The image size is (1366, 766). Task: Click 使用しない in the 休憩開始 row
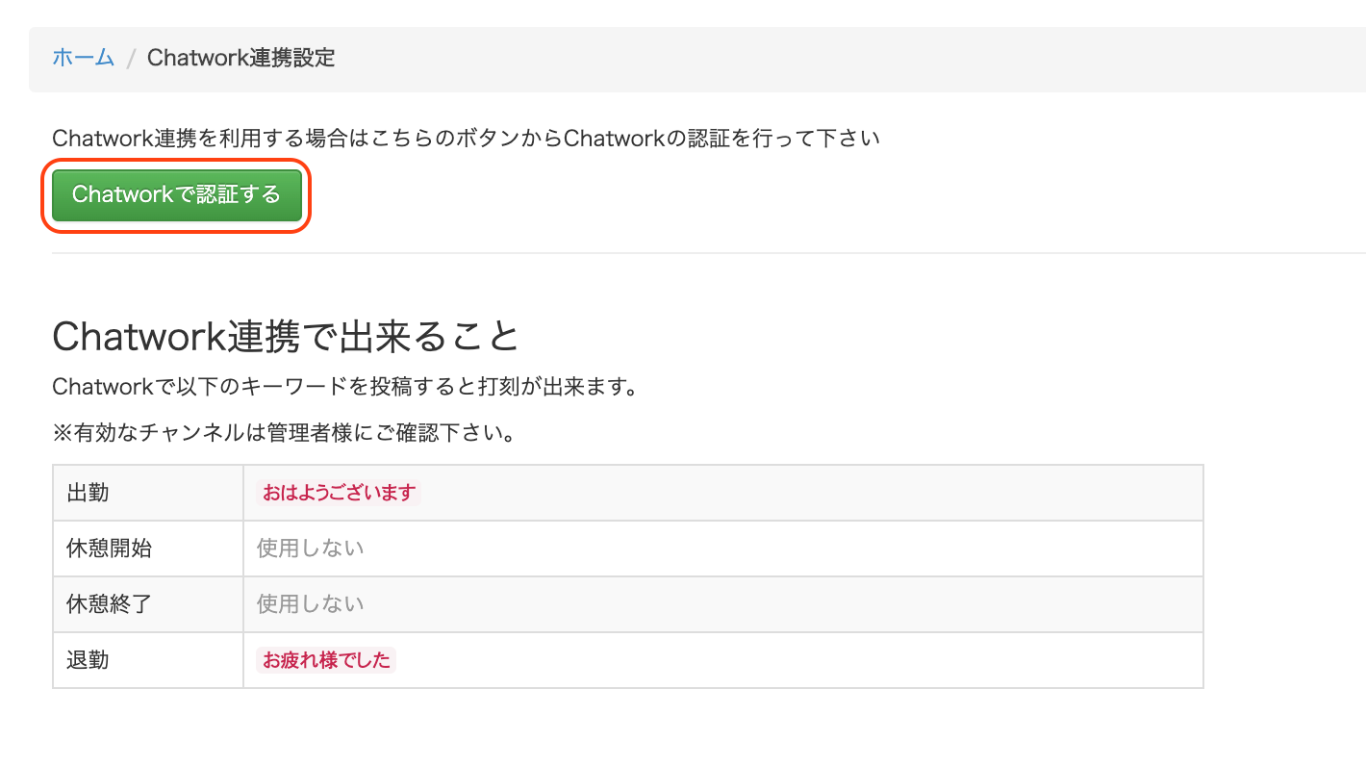click(311, 549)
